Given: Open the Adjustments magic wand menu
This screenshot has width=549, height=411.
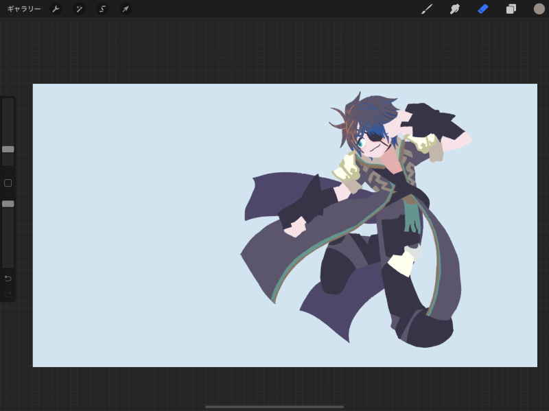Looking at the screenshot, I should pyautogui.click(x=79, y=9).
